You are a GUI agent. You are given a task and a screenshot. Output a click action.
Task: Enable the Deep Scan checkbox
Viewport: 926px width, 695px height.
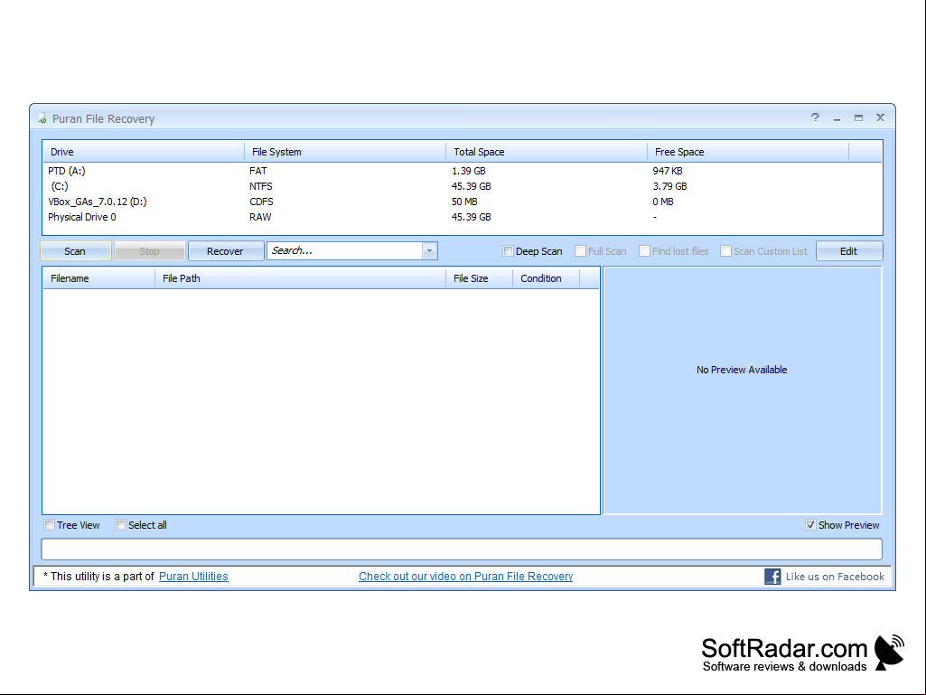[x=508, y=250]
